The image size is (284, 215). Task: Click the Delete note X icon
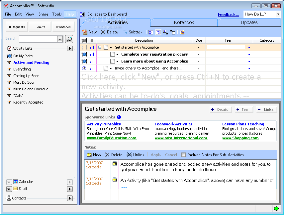[x=107, y=155]
